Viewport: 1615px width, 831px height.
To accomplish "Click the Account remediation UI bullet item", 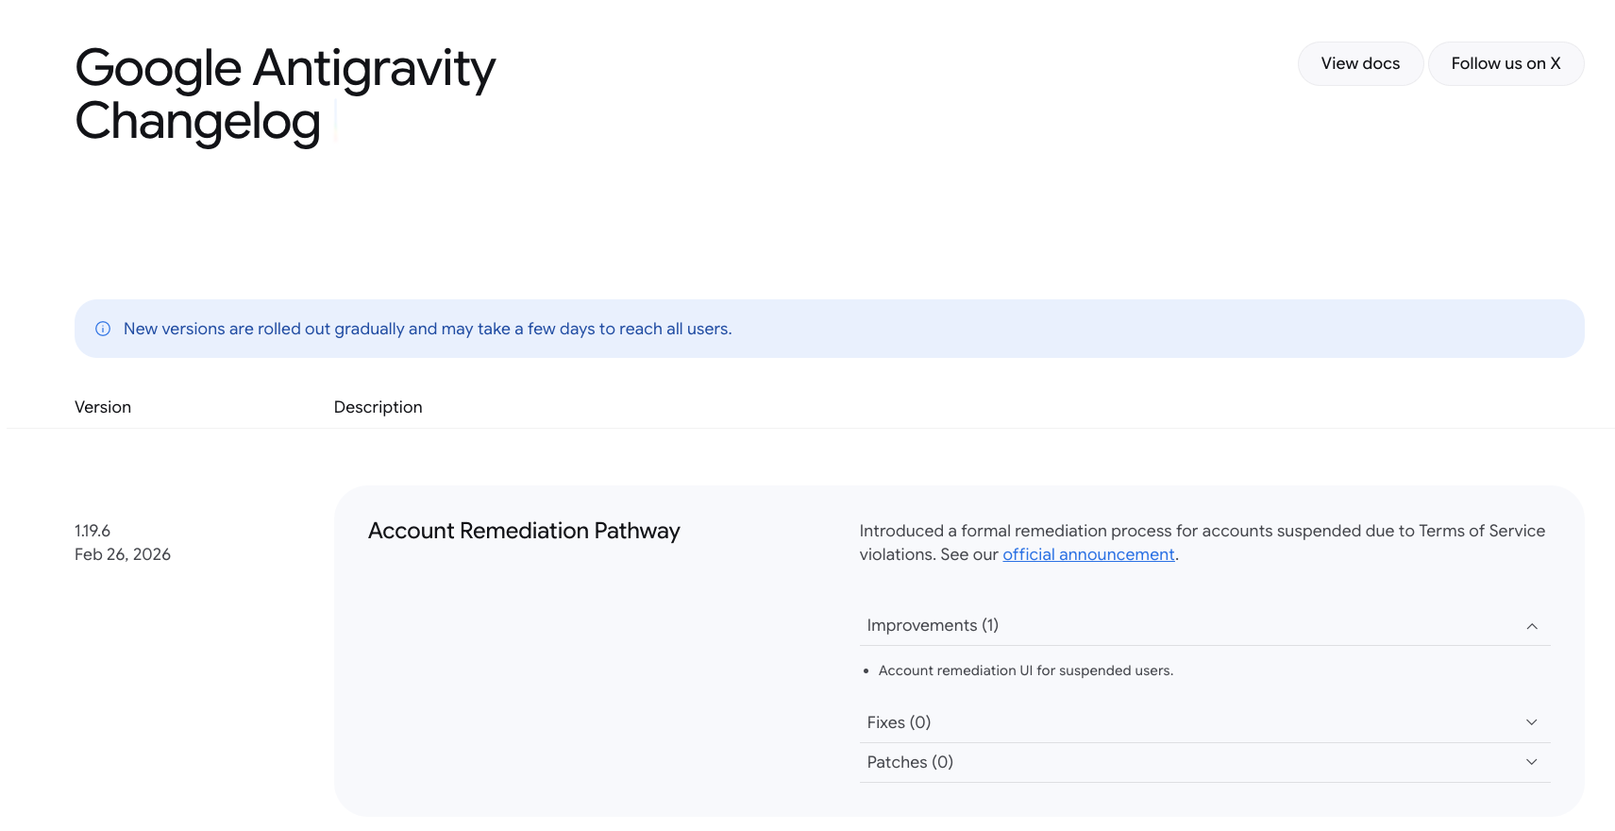I will (x=1025, y=670).
